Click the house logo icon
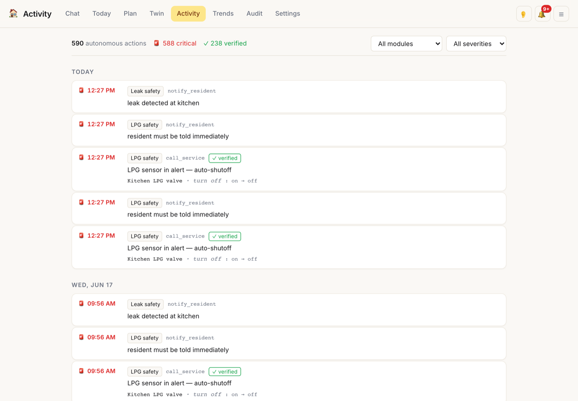Image resolution: width=578 pixels, height=401 pixels. (13, 13)
